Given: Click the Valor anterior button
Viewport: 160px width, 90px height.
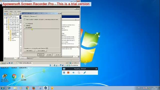Looking at the screenshot, I should [29, 50].
